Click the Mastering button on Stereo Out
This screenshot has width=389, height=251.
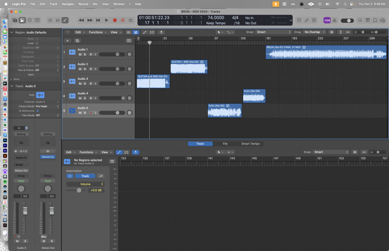point(47,157)
